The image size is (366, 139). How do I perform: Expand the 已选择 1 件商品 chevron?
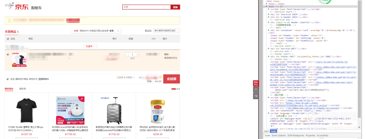coord(134,77)
